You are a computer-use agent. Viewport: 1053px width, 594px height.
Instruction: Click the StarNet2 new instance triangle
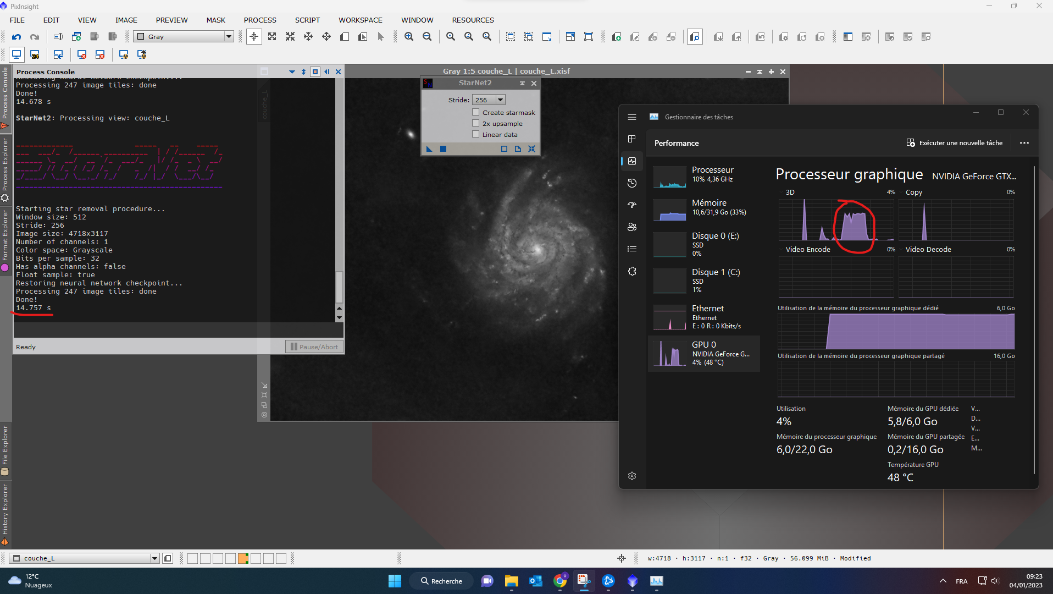tap(429, 148)
